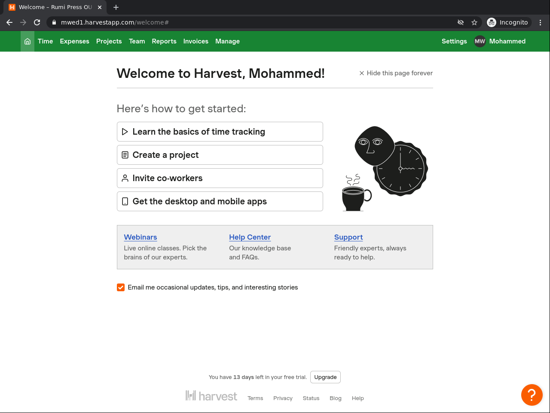Click the browser back arrow
This screenshot has width=550, height=413.
pos(9,22)
